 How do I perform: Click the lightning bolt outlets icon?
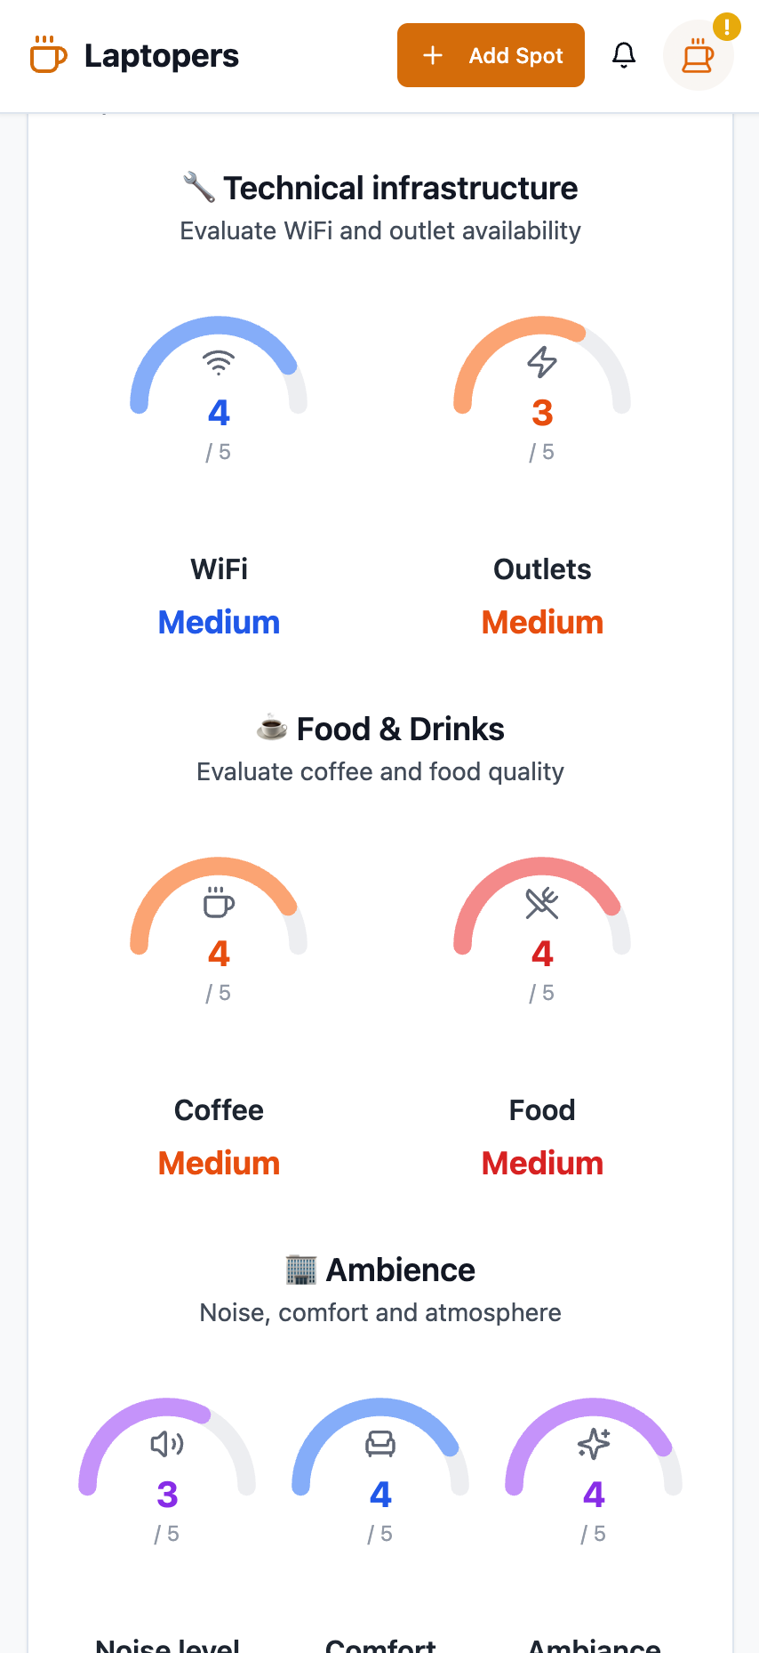pos(542,362)
